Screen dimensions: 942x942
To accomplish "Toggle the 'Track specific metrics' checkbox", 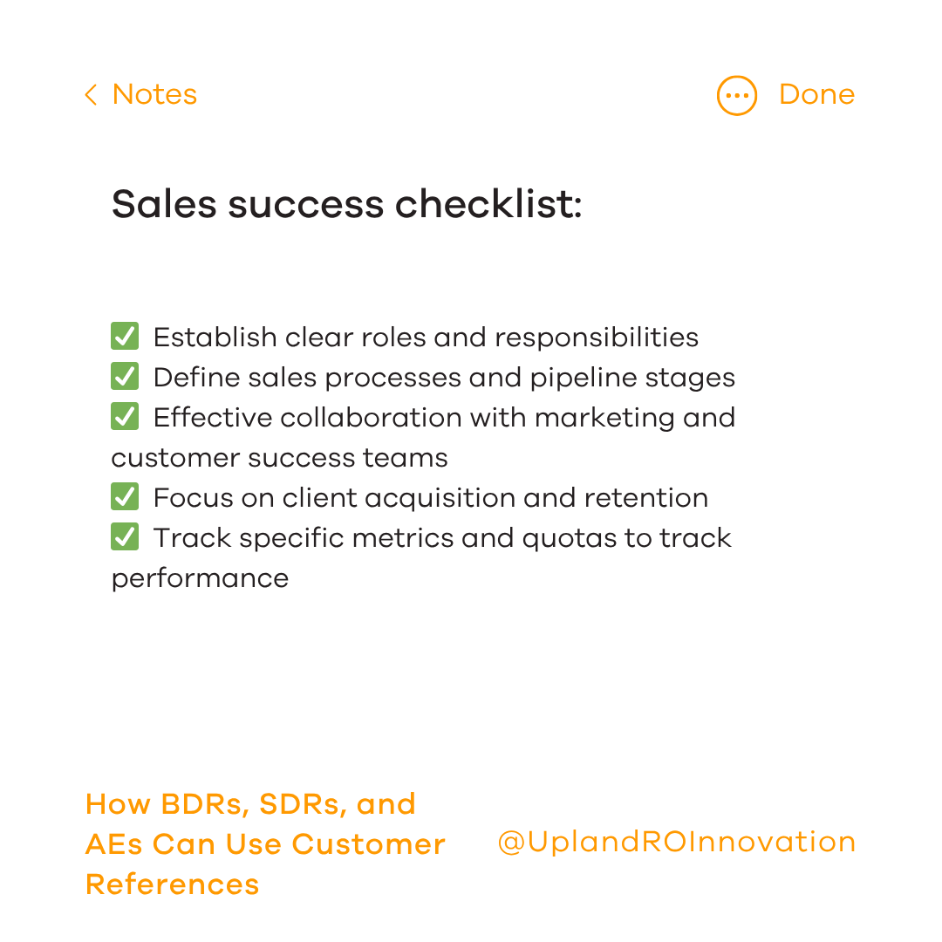I will click(x=125, y=537).
